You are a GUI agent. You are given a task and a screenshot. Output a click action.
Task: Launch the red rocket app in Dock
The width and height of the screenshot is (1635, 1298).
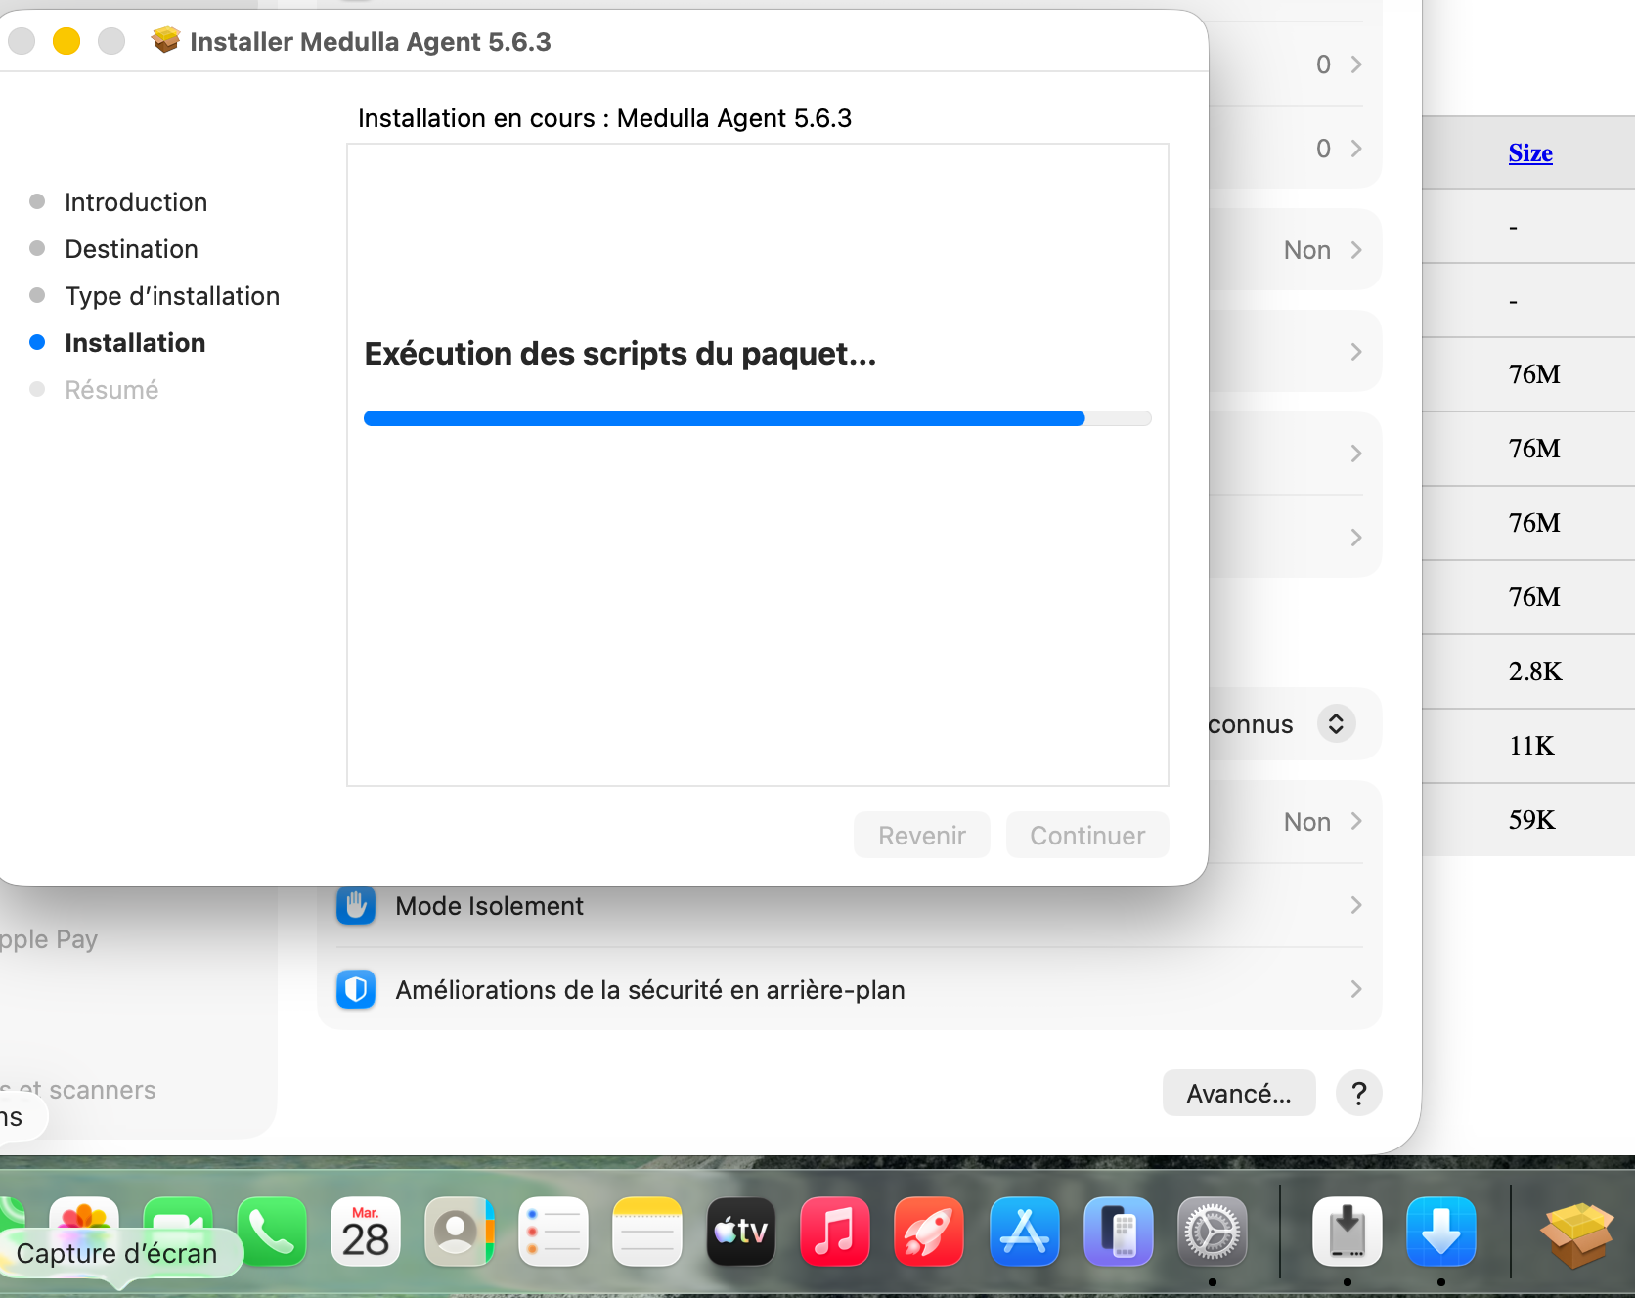pos(929,1232)
